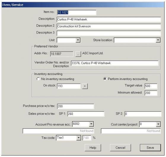Expand Cost center/project dropdown
The width and height of the screenshot is (166, 157).
[x=158, y=124]
